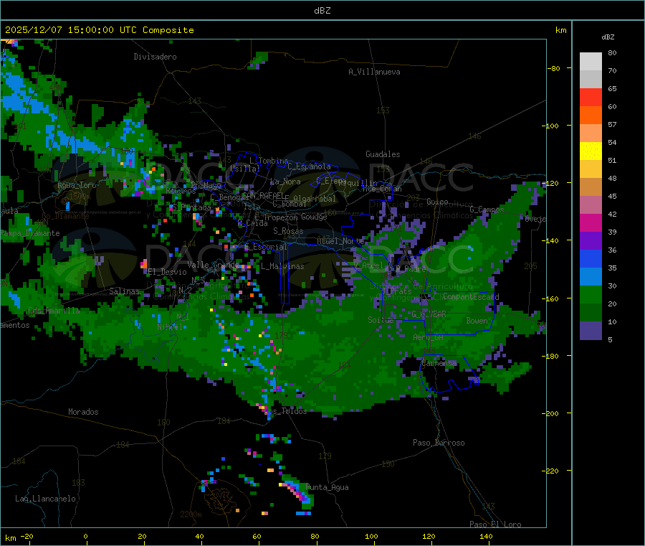Select the 'La_Nora' map label
Image resolution: width=645 pixels, height=546 pixels.
285,182
